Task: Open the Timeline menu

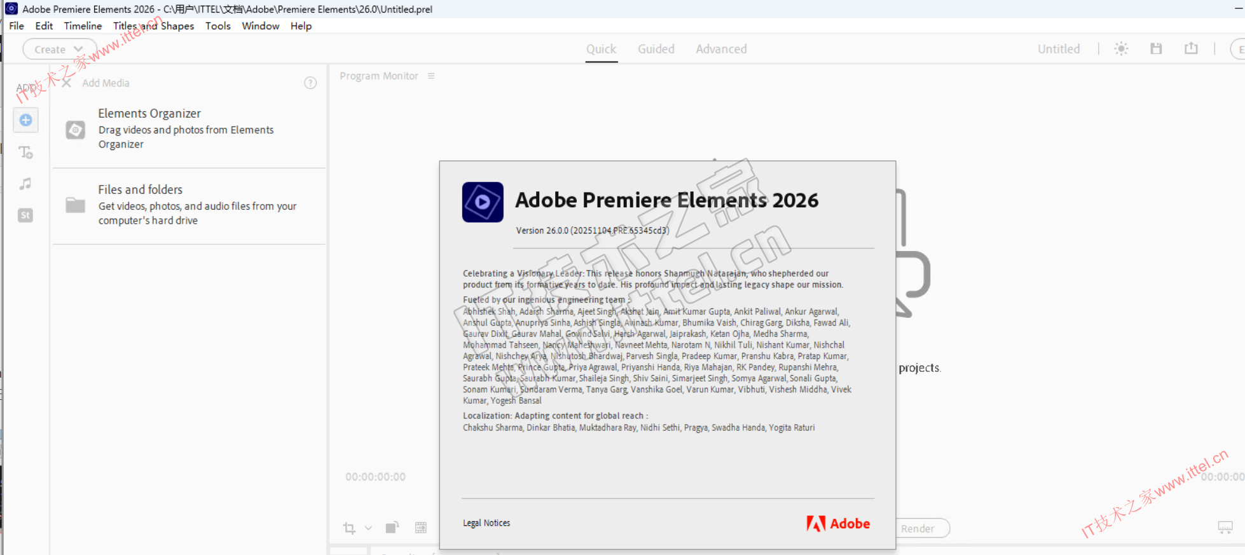Action: coord(83,26)
